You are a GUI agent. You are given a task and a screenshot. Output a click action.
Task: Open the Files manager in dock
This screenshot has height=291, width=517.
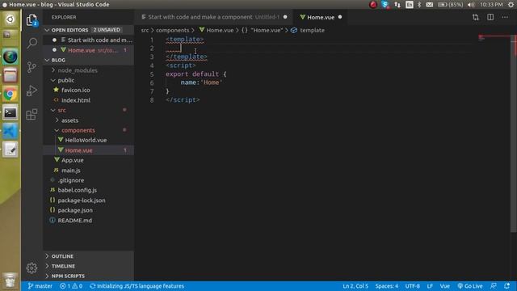point(11,75)
